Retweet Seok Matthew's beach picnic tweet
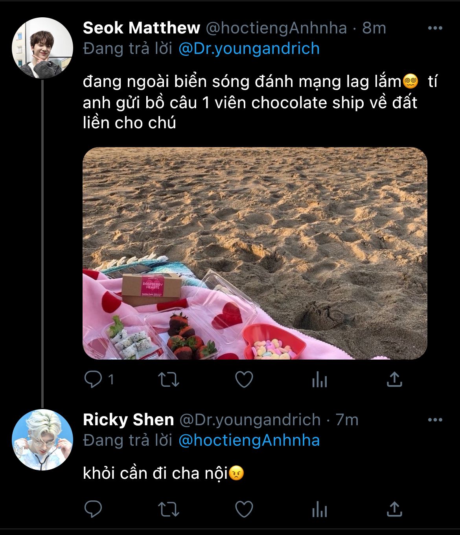The width and height of the screenshot is (460, 535). (168, 380)
